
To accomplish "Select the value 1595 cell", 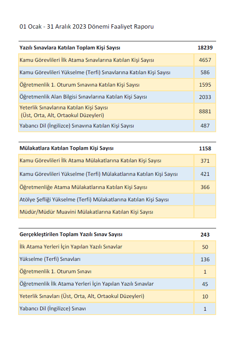I will (x=205, y=85).
